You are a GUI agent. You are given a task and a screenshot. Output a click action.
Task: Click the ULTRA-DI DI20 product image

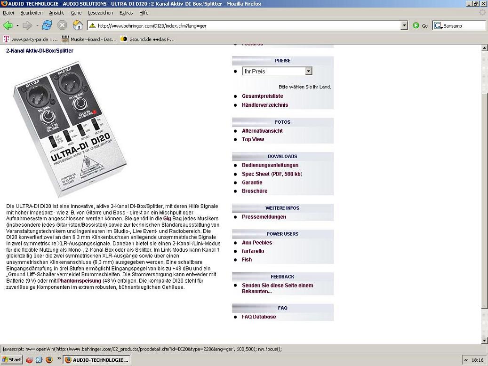(x=70, y=129)
